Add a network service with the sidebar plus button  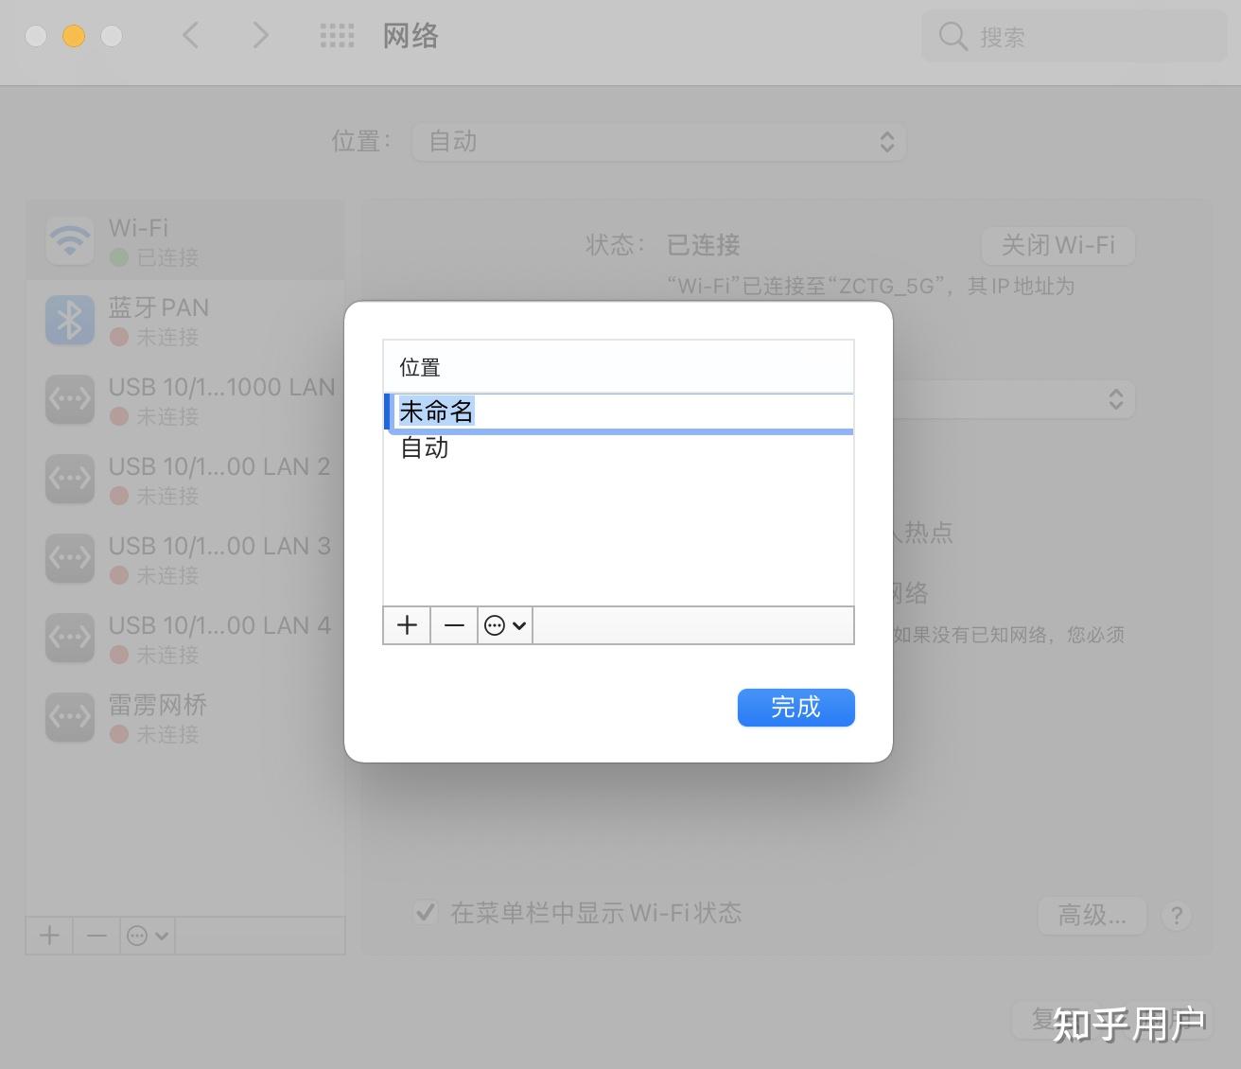[x=49, y=936]
